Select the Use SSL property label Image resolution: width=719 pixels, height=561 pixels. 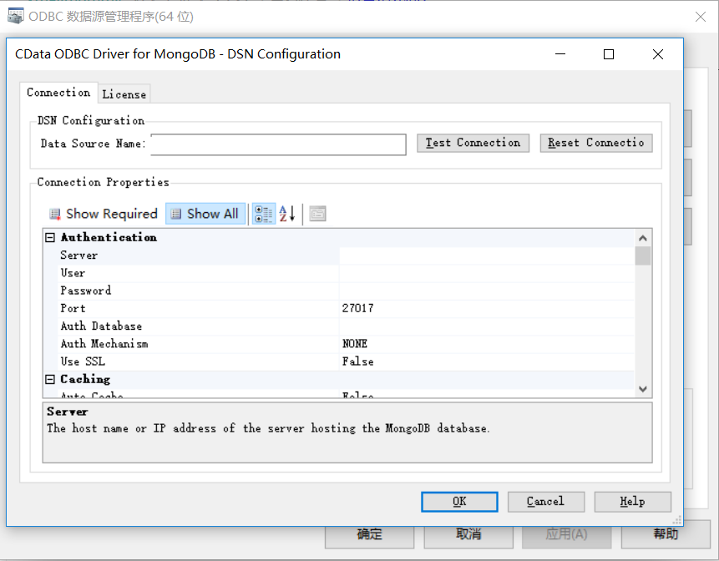click(83, 361)
